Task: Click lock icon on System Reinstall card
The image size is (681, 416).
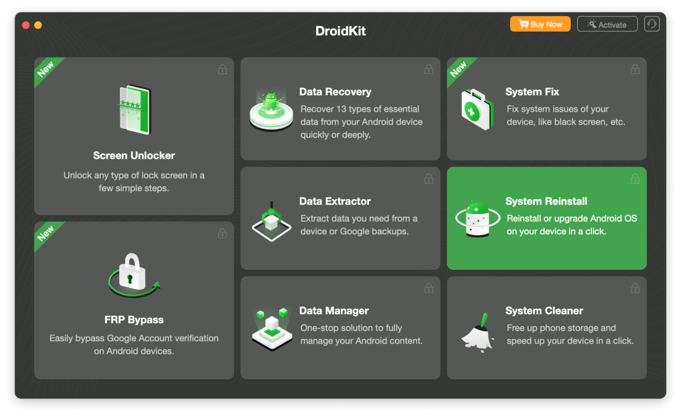Action: 635,179
